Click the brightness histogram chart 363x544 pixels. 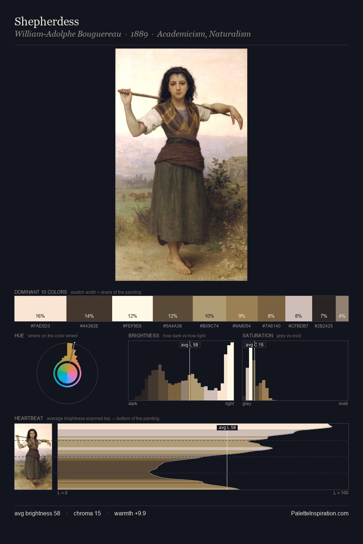pos(181,371)
